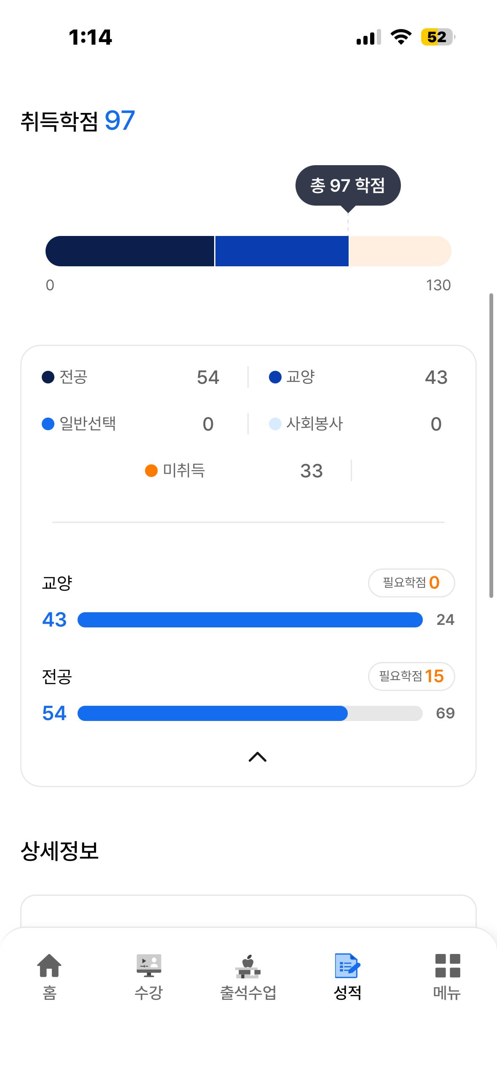Image resolution: width=497 pixels, height=1077 pixels.
Task: Tap the battery 52 indicator
Action: click(x=438, y=37)
